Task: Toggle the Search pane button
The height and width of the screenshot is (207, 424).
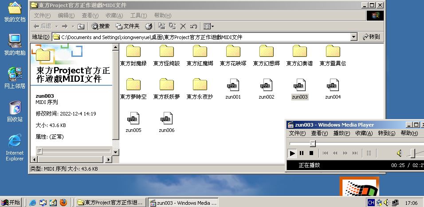Action: (x=101, y=26)
